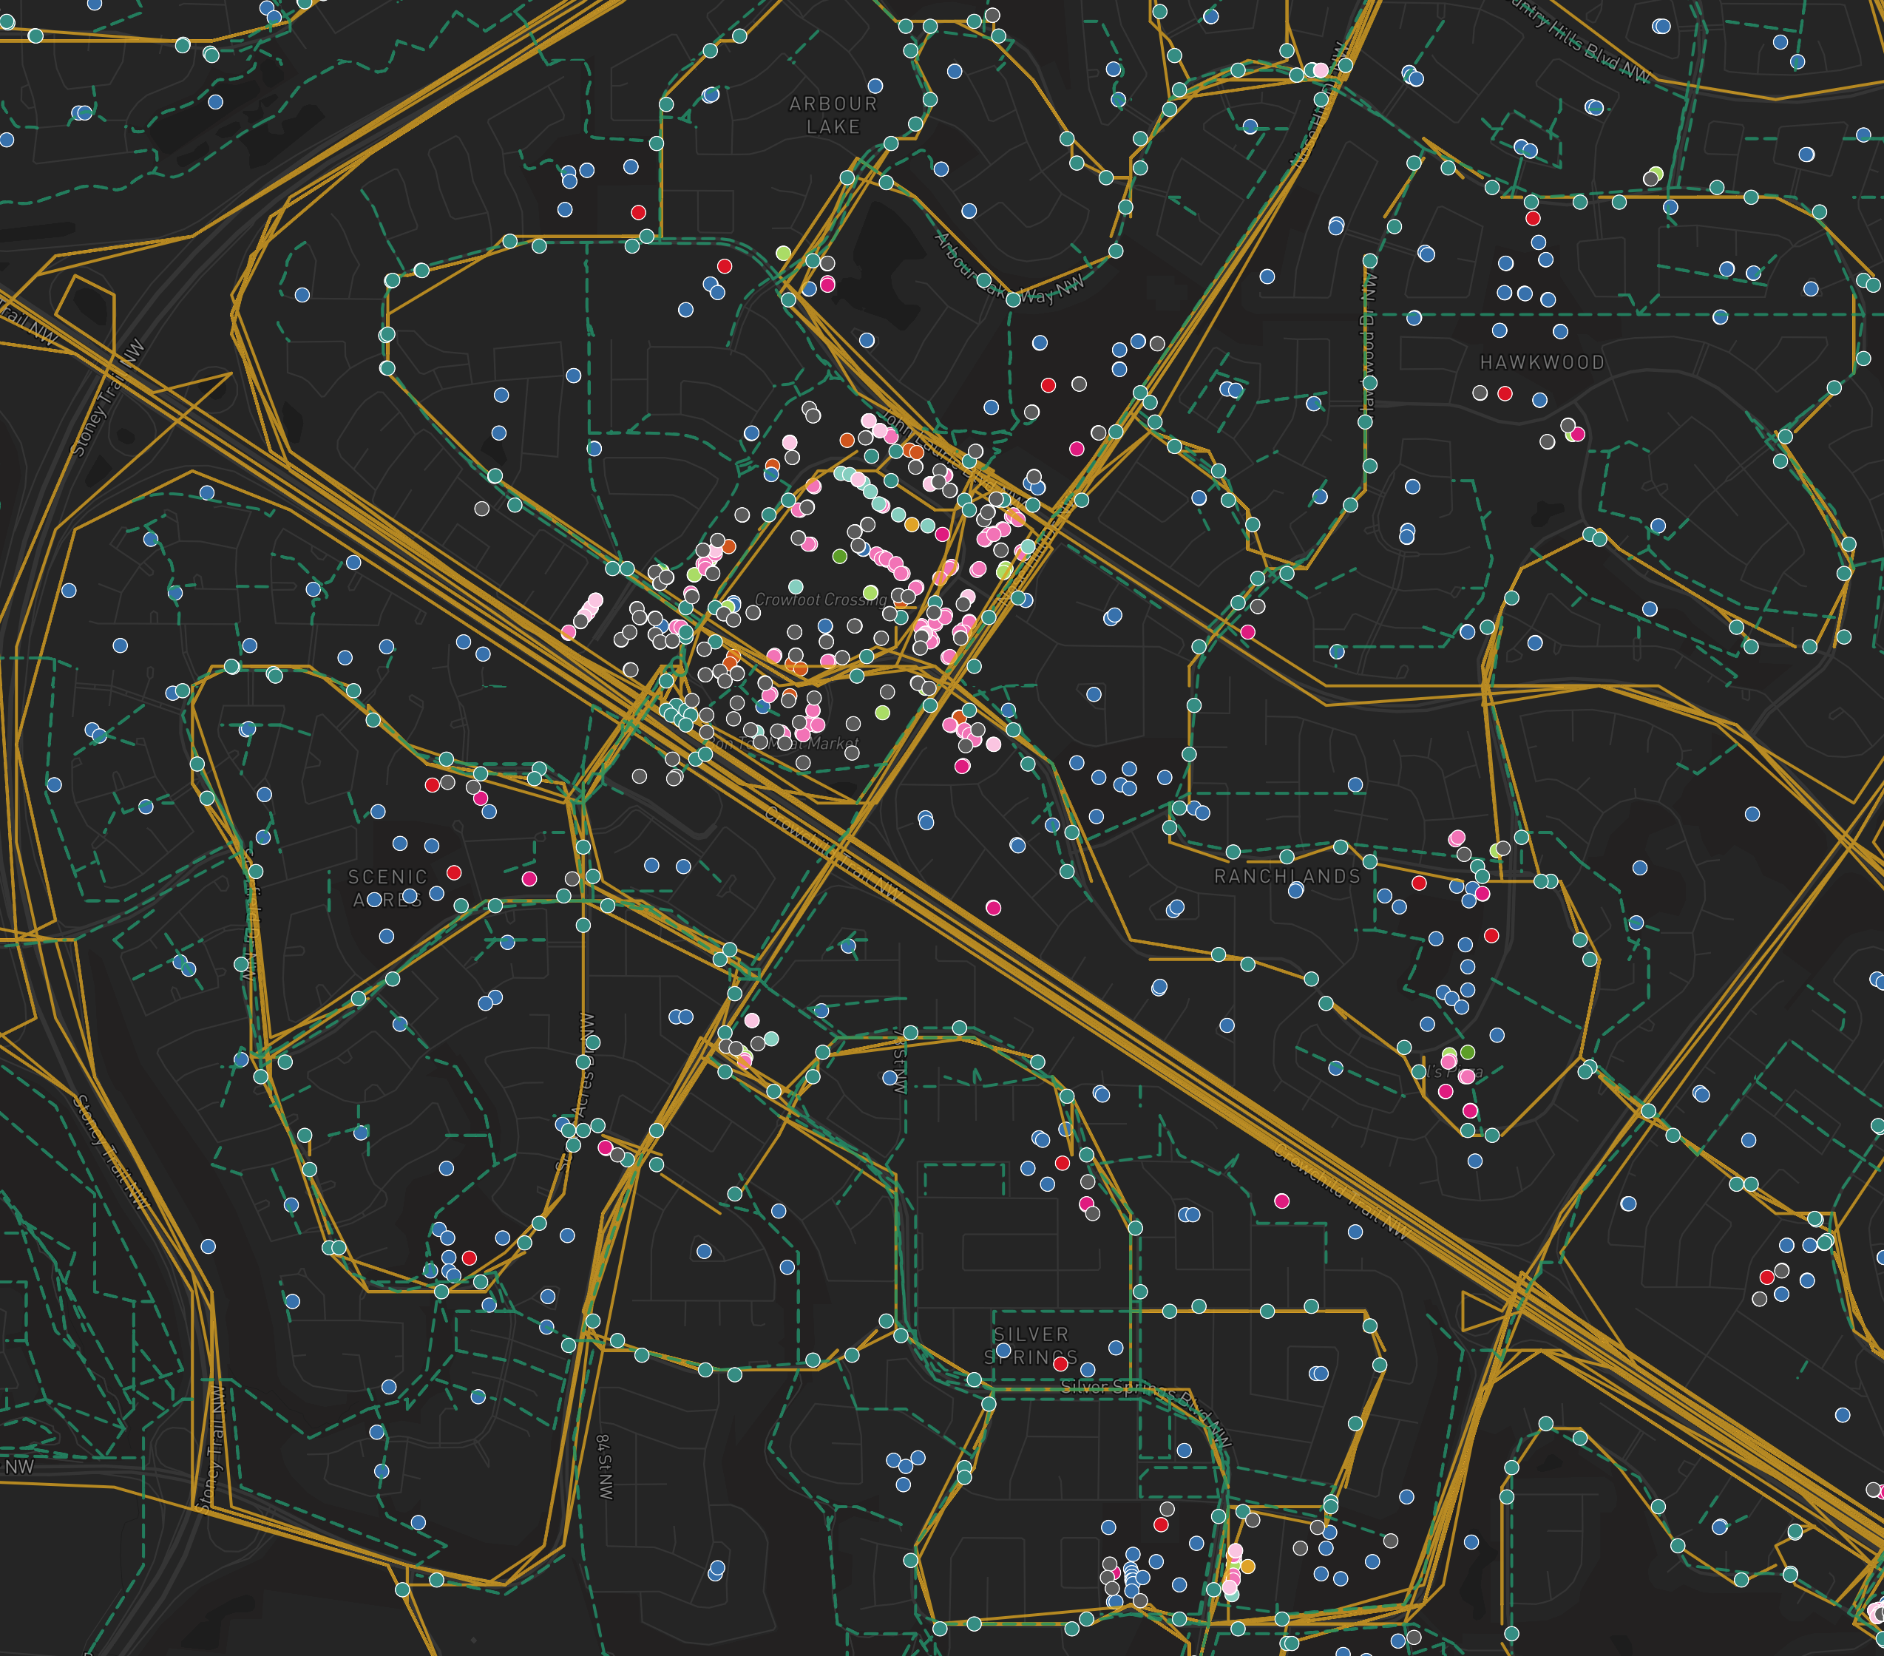1884x1656 pixels.
Task: Select the dark pink marker below Ranchlands label
Action: point(1483,895)
